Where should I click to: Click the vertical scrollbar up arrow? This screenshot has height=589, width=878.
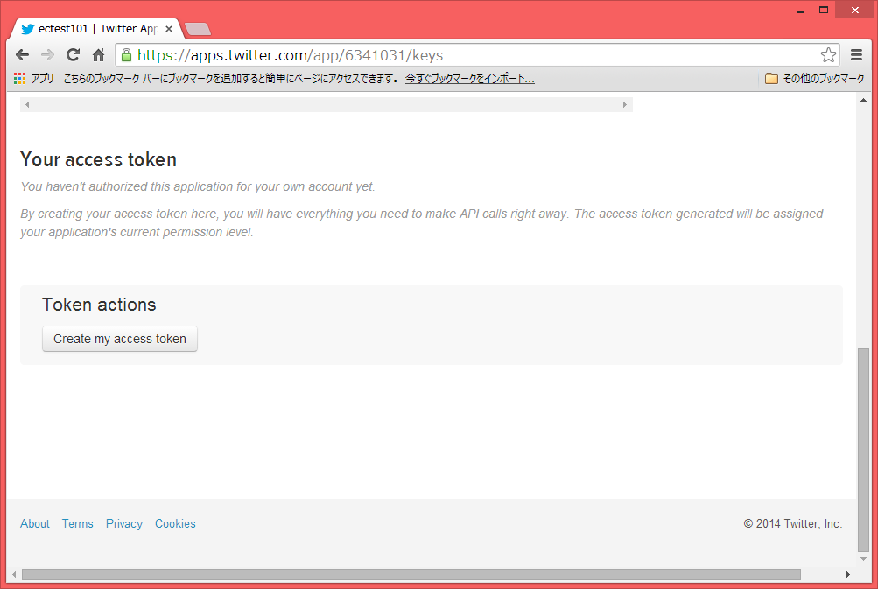[x=863, y=101]
